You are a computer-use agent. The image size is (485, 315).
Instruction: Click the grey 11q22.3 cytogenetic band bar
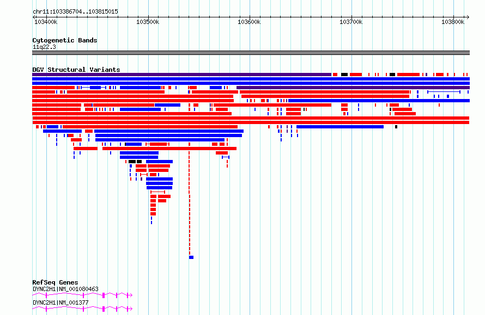pos(251,53)
